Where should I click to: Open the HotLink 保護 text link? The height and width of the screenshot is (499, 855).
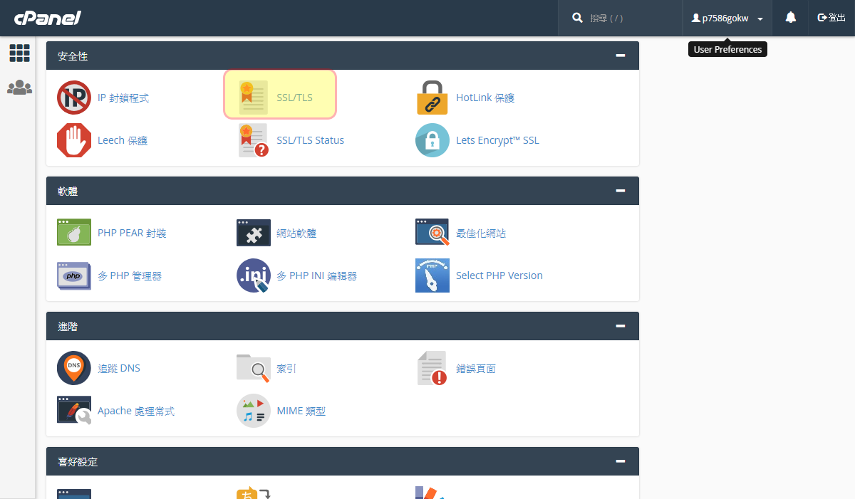[485, 98]
